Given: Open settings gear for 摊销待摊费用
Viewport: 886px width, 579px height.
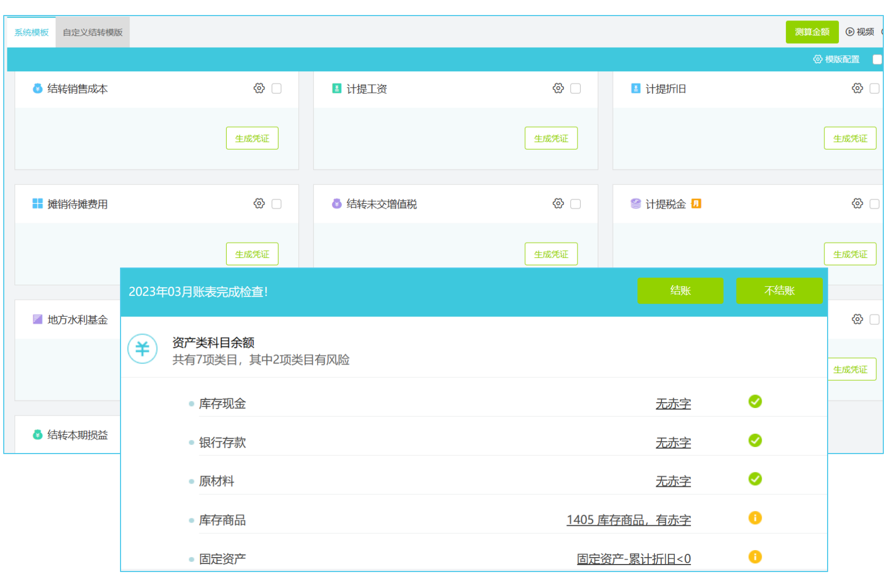Looking at the screenshot, I should point(259,204).
